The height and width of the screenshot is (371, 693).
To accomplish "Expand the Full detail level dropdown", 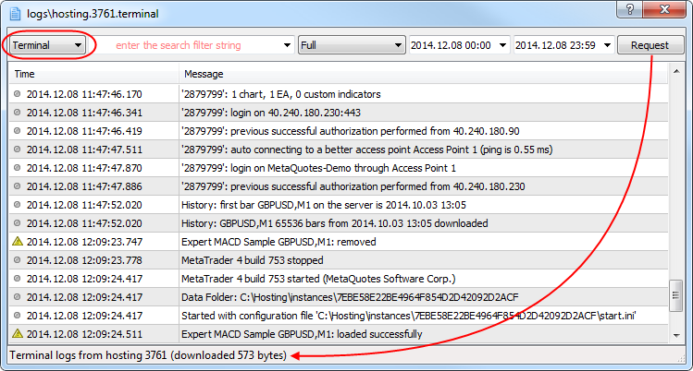I will pyautogui.click(x=399, y=45).
